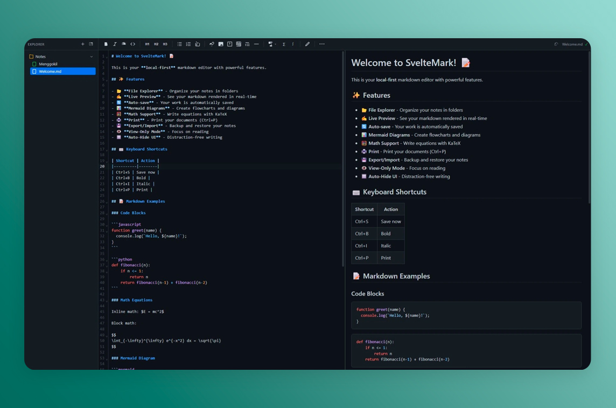Click the new folder icon in Explorer
This screenshot has width=616, height=408.
(x=91, y=44)
